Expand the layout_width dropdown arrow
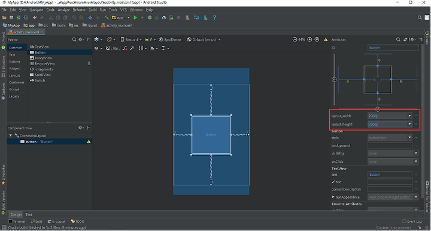431x231 pixels. [409, 116]
